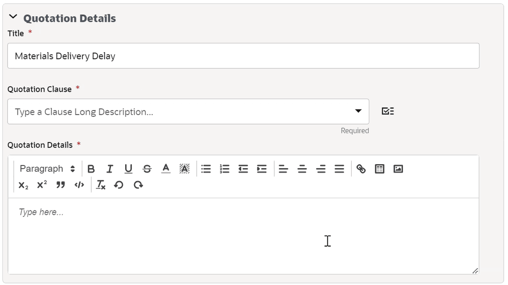Undo the last edit
Viewport: 508px width, 285px height.
tap(118, 185)
